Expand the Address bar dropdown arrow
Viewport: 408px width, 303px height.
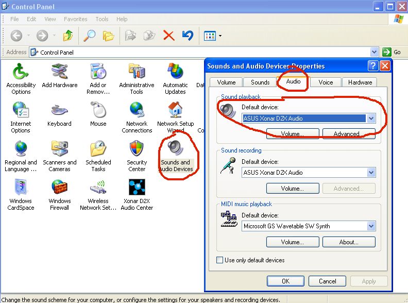click(374, 52)
